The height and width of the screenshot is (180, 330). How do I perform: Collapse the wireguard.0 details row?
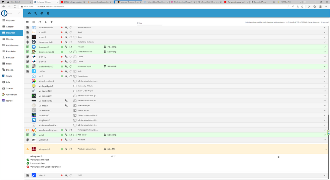click(326, 149)
